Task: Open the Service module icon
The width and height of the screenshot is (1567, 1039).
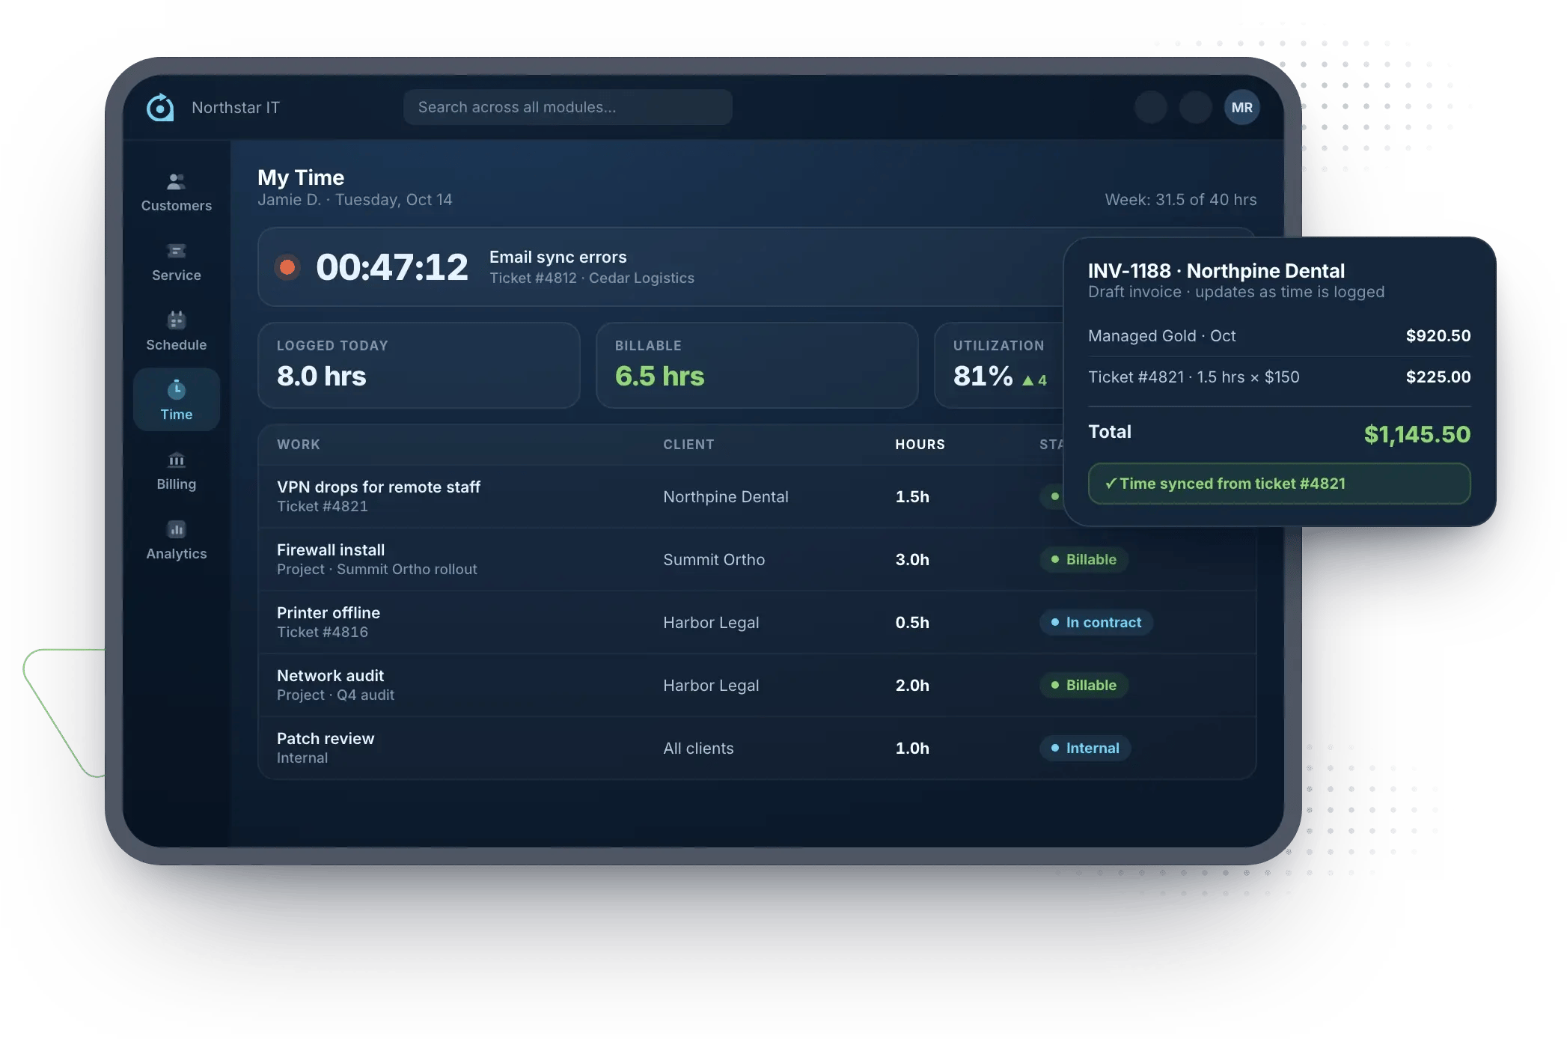Action: [x=177, y=251]
